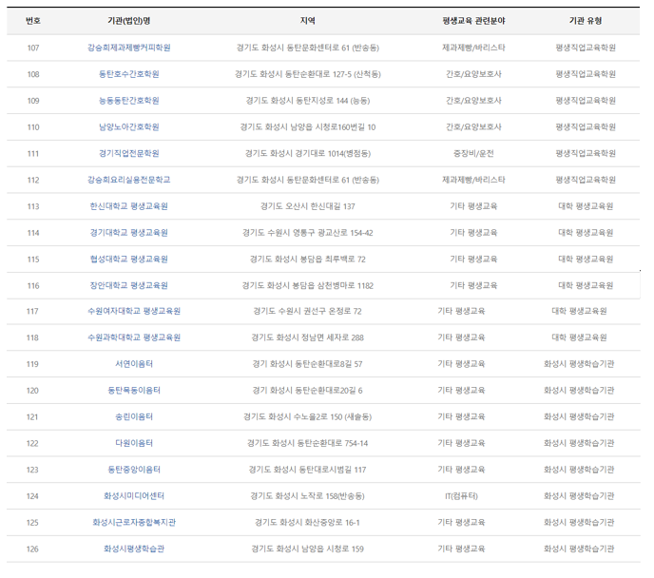Viewport: 654px width, 578px height.
Task: Click the 기관(법인)명 column header
Action: click(129, 20)
